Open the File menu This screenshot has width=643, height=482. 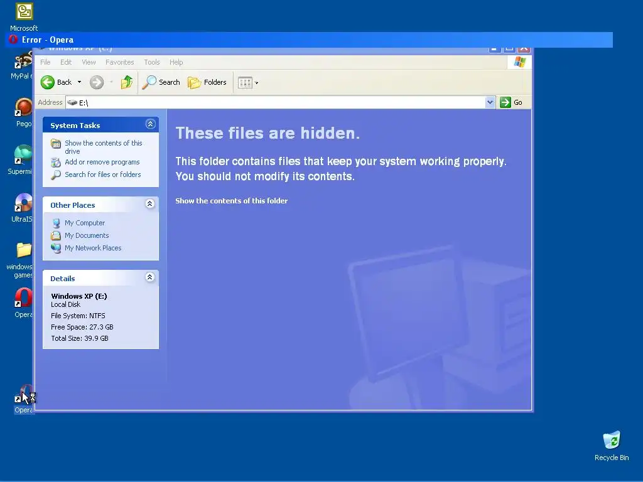[x=45, y=62]
